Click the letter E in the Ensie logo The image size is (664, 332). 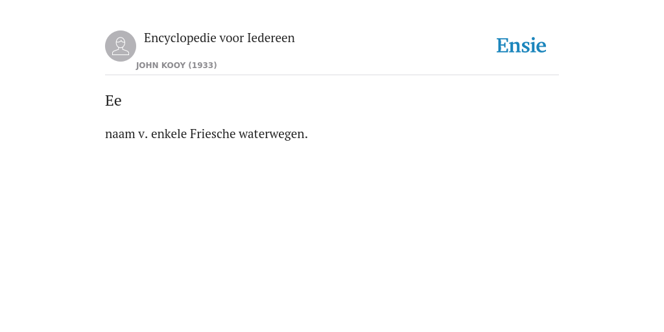click(x=503, y=46)
